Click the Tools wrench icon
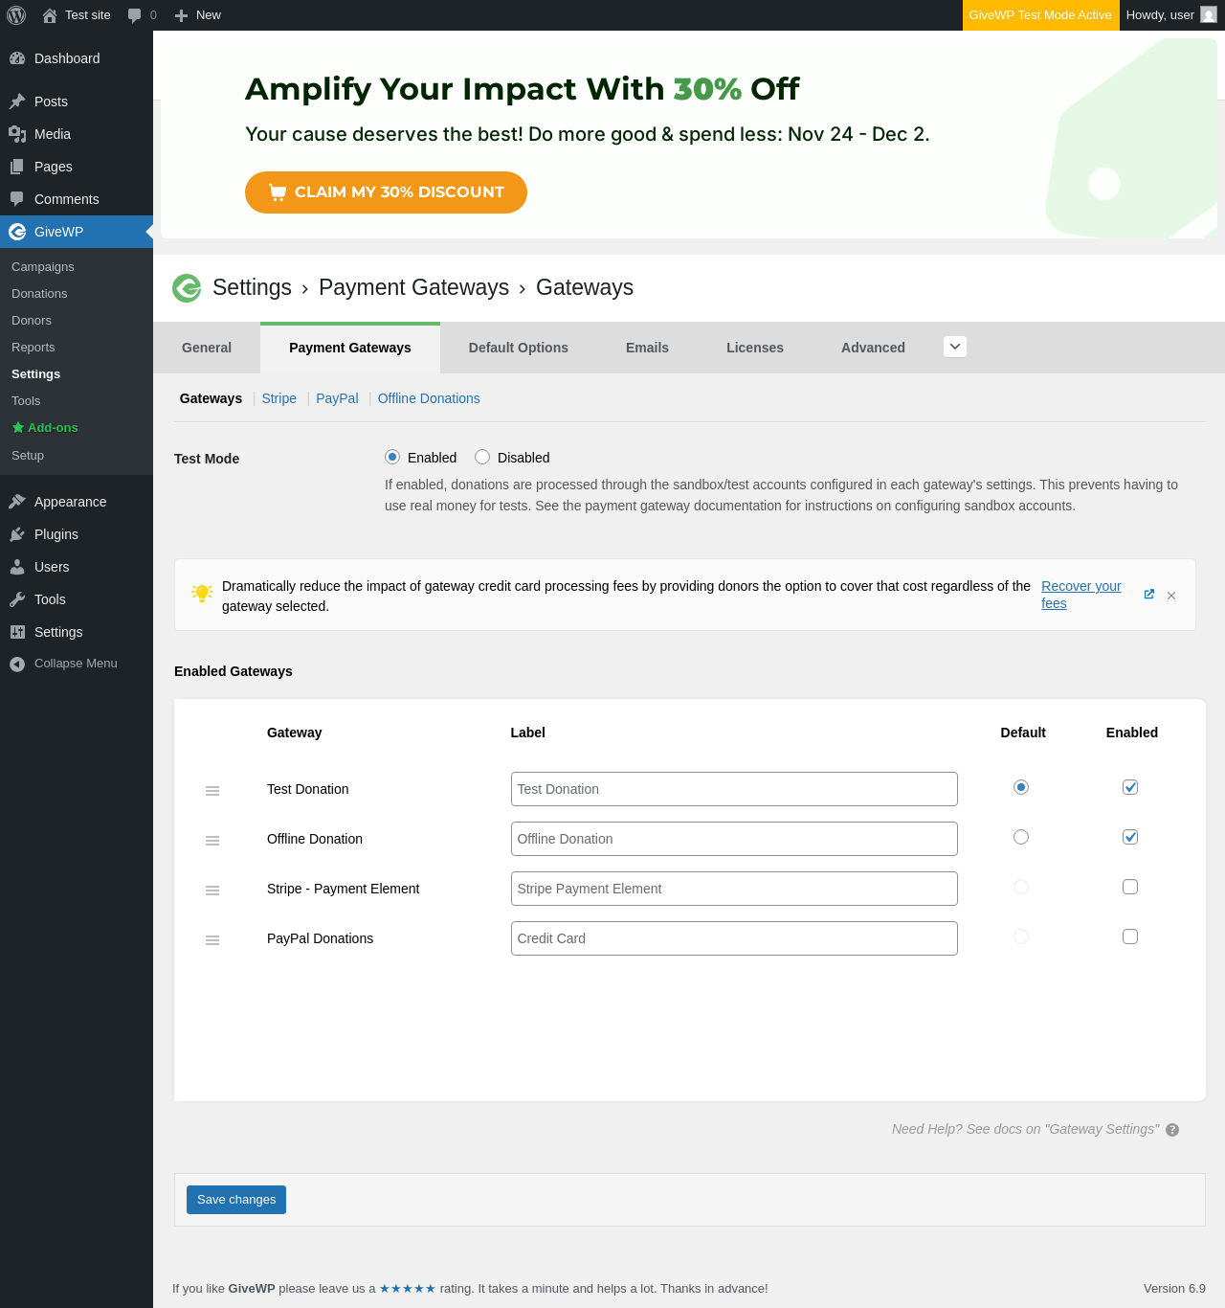1225x1308 pixels. [x=17, y=599]
